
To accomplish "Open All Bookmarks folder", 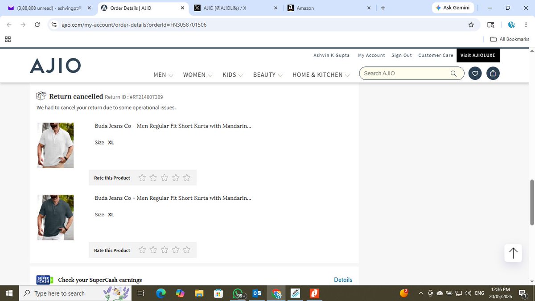I will tap(510, 39).
